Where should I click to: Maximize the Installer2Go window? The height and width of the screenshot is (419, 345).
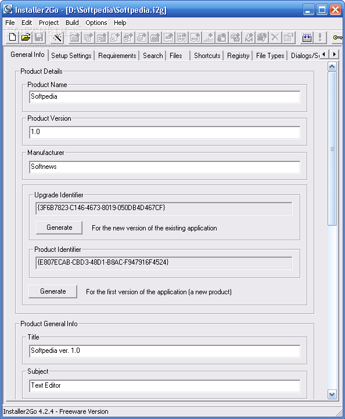[322, 10]
